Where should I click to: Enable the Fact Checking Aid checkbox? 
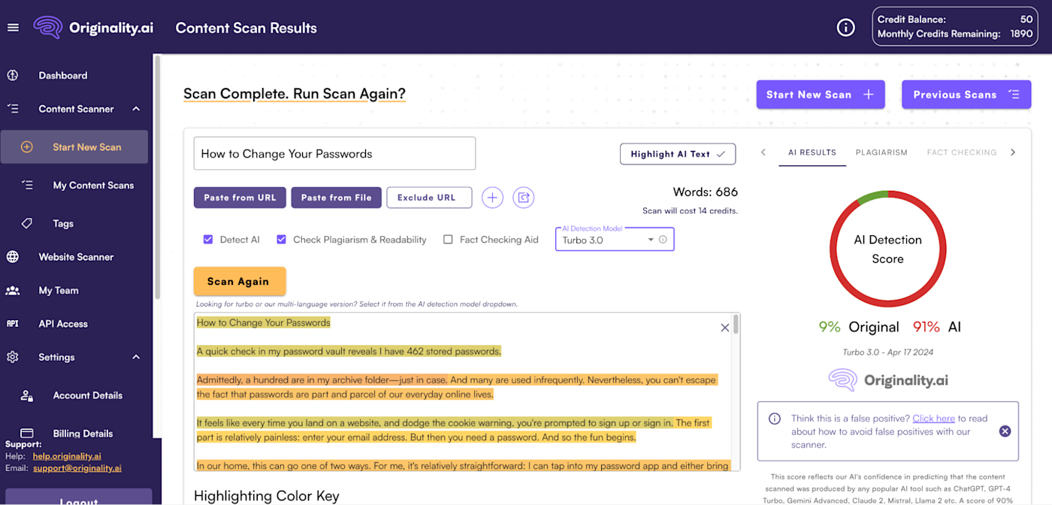[448, 239]
